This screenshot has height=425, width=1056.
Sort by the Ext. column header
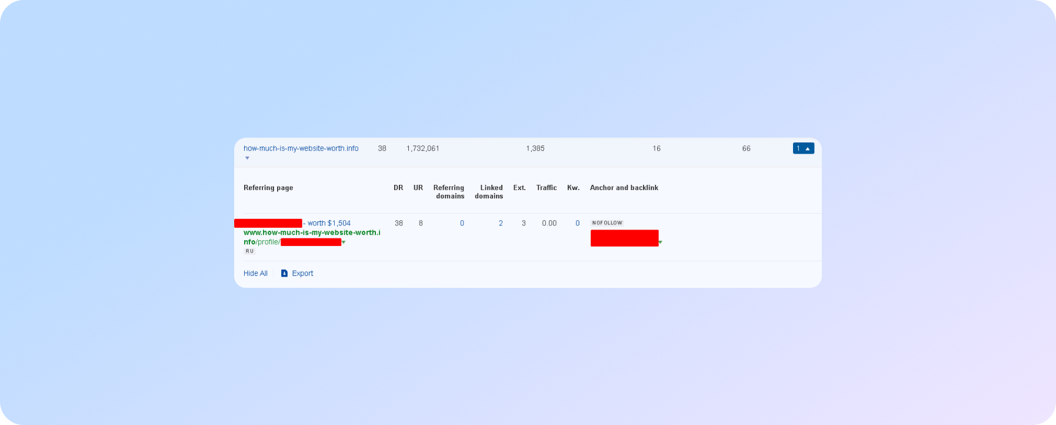point(519,188)
